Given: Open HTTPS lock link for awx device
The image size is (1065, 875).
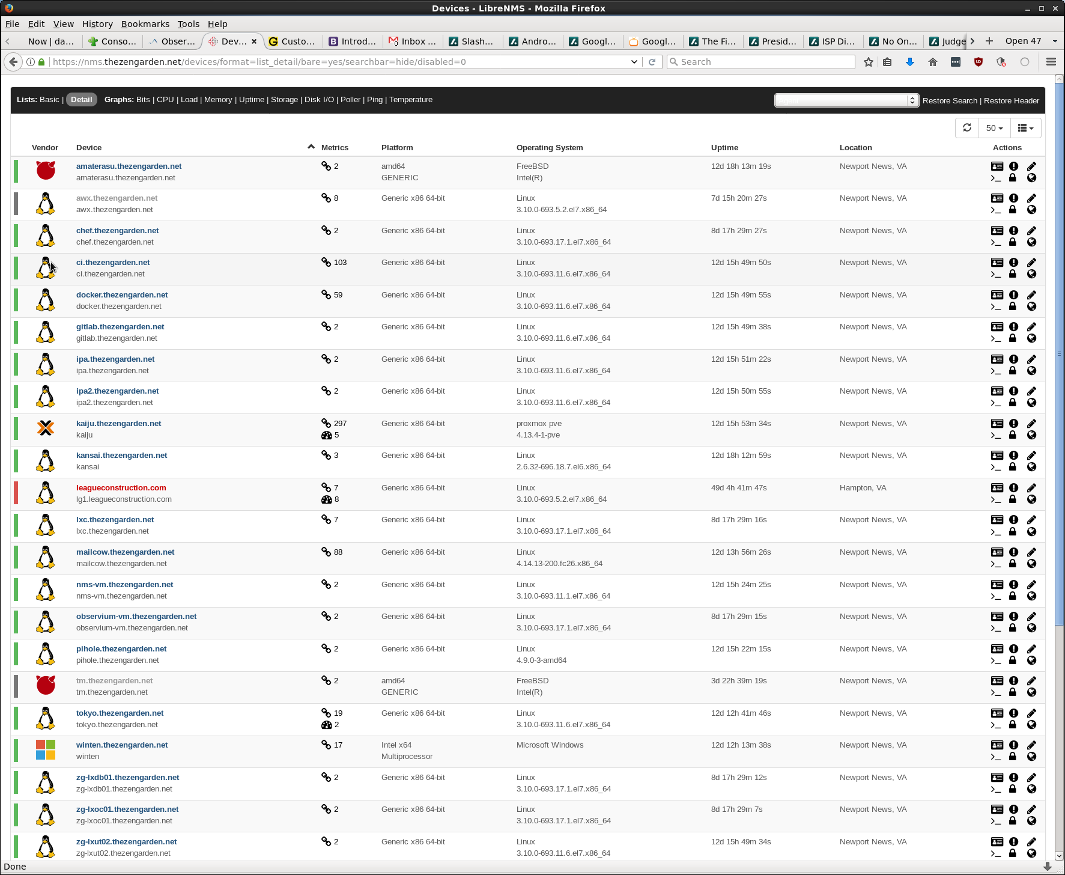Looking at the screenshot, I should 1013,210.
